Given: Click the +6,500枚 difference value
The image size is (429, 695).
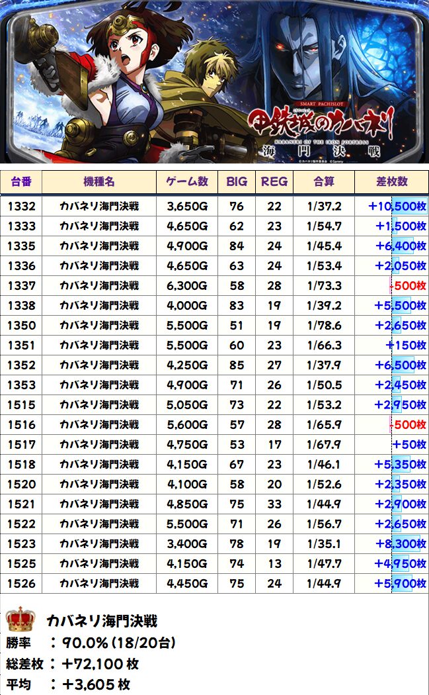Looking at the screenshot, I should [401, 365].
